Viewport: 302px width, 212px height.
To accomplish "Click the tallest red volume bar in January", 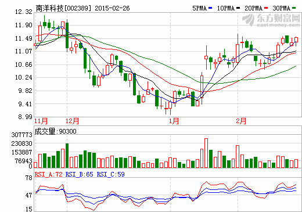I will coord(206,153).
